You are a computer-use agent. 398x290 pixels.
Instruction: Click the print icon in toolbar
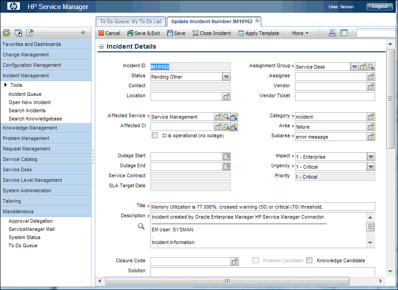coord(332,33)
